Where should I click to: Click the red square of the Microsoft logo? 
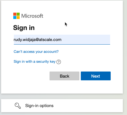pos(15,14)
